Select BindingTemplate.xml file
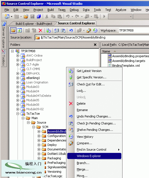The image size is (149, 178). click(126, 66)
